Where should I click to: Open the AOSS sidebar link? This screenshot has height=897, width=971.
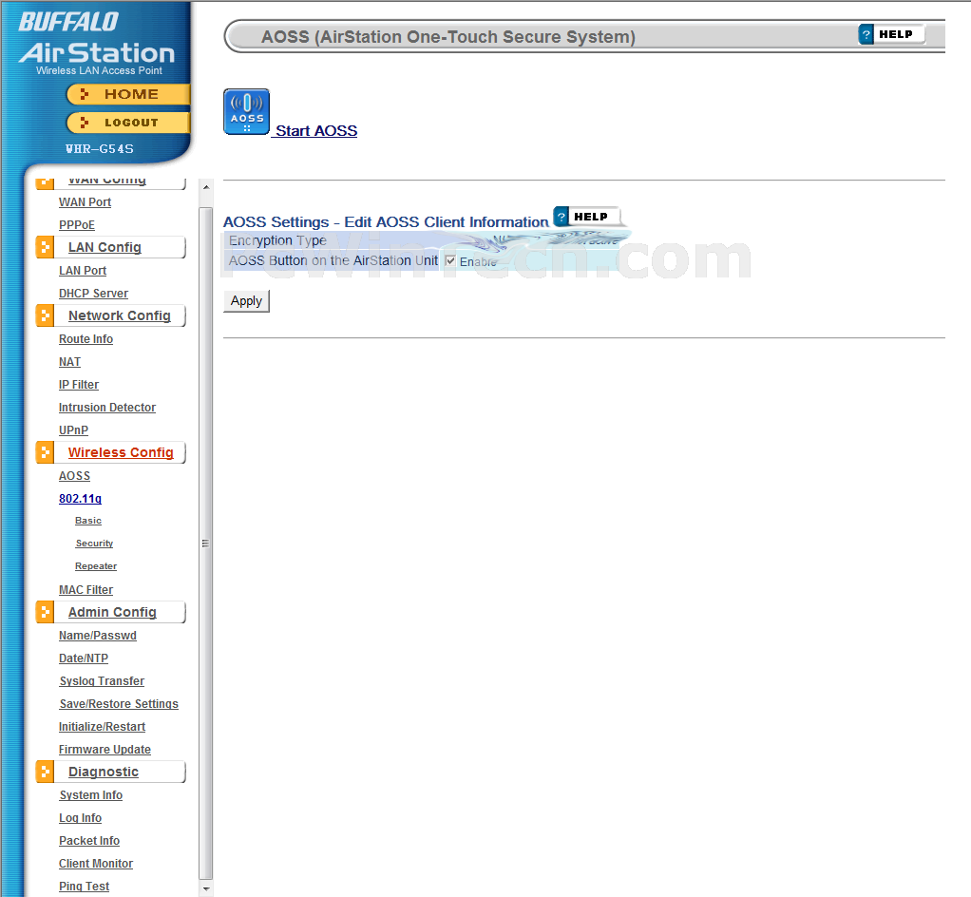click(74, 476)
